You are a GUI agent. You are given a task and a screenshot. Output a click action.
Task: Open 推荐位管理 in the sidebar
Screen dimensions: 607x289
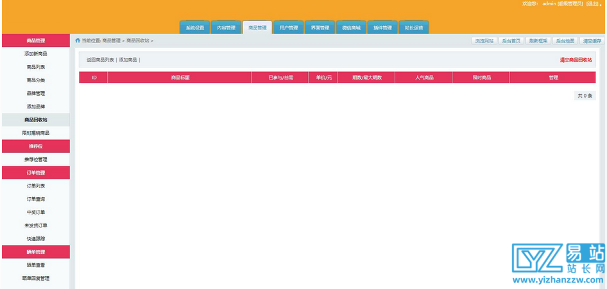pyautogui.click(x=36, y=160)
